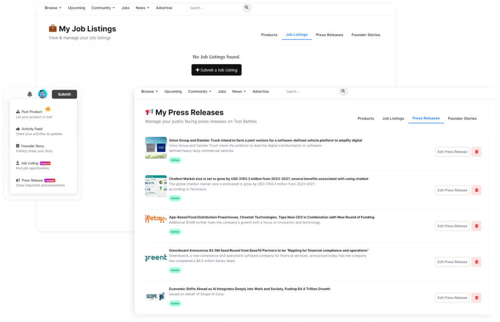Viewport: 500px width, 322px height.
Task: Open the Volvo Group and Daimler Truck headline
Action: 265,140
